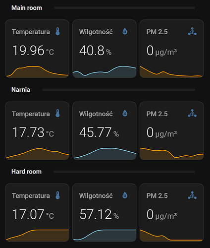Click the PM 2.5 molecule icon in Main room
Screen dimensions: 210x248
[192, 31]
